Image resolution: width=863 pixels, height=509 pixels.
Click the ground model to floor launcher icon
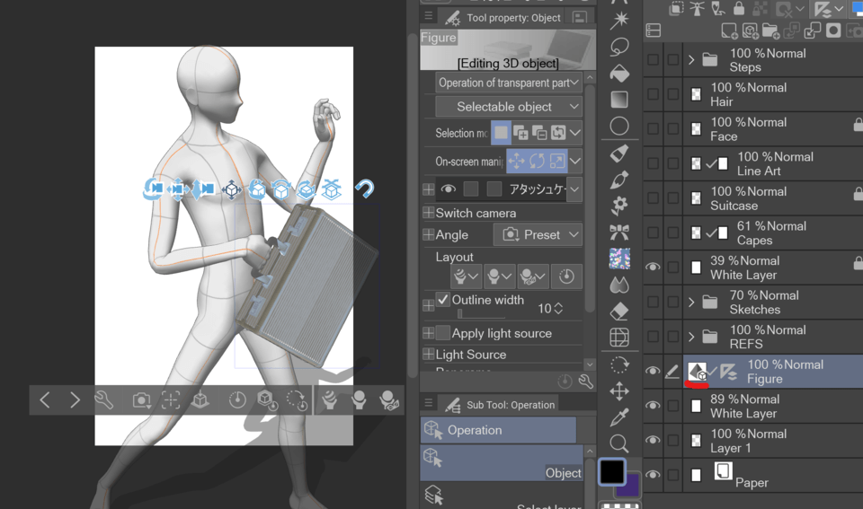[x=200, y=399]
